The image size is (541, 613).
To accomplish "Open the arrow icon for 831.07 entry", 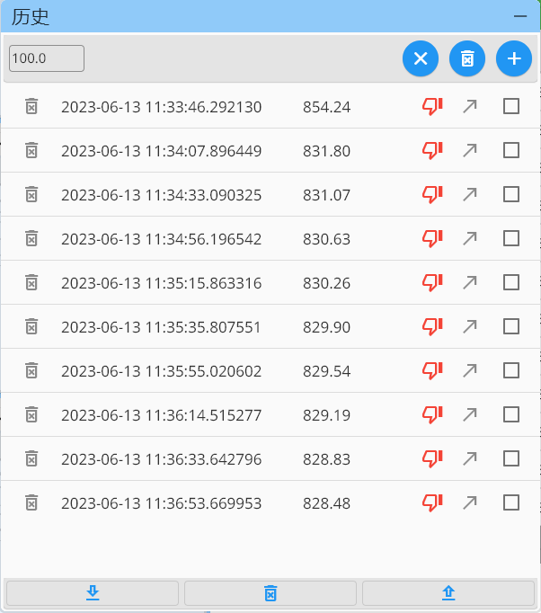I will pos(469,194).
